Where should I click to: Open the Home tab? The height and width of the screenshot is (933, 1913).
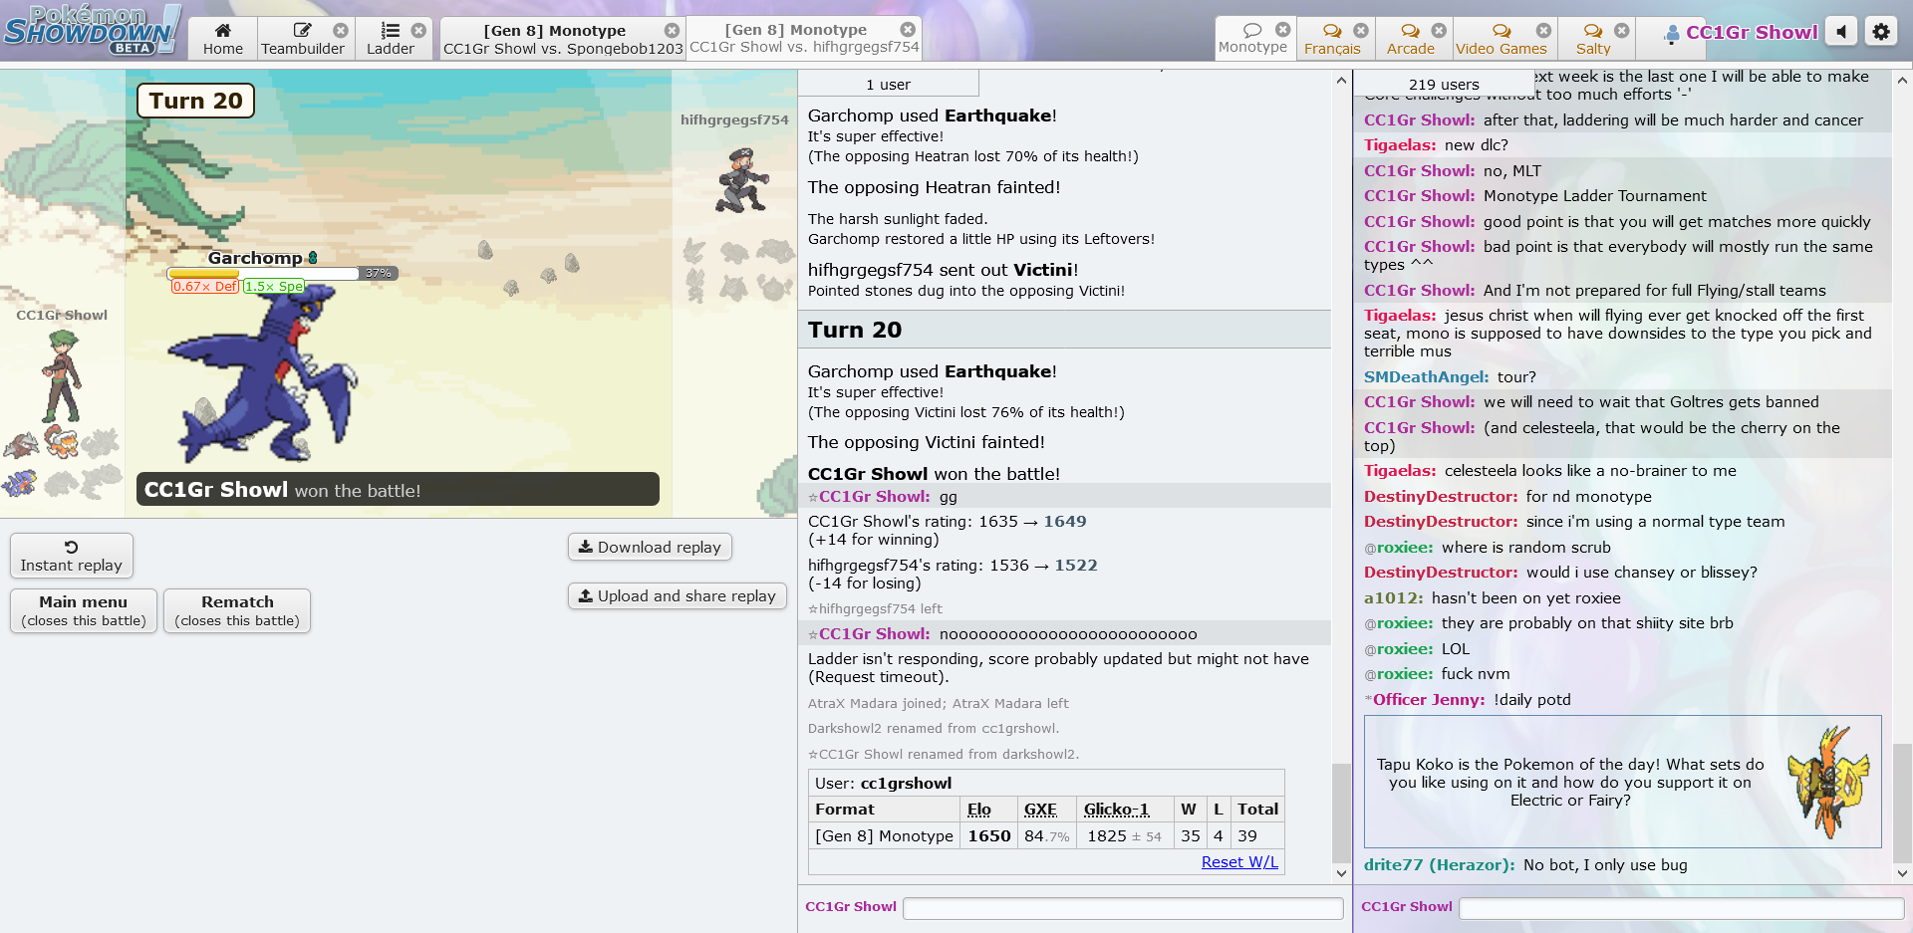coord(222,39)
